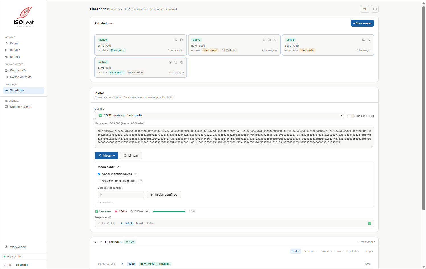Open log icon on port 9100 session
The height and width of the screenshot is (269, 426).
tap(270, 40)
